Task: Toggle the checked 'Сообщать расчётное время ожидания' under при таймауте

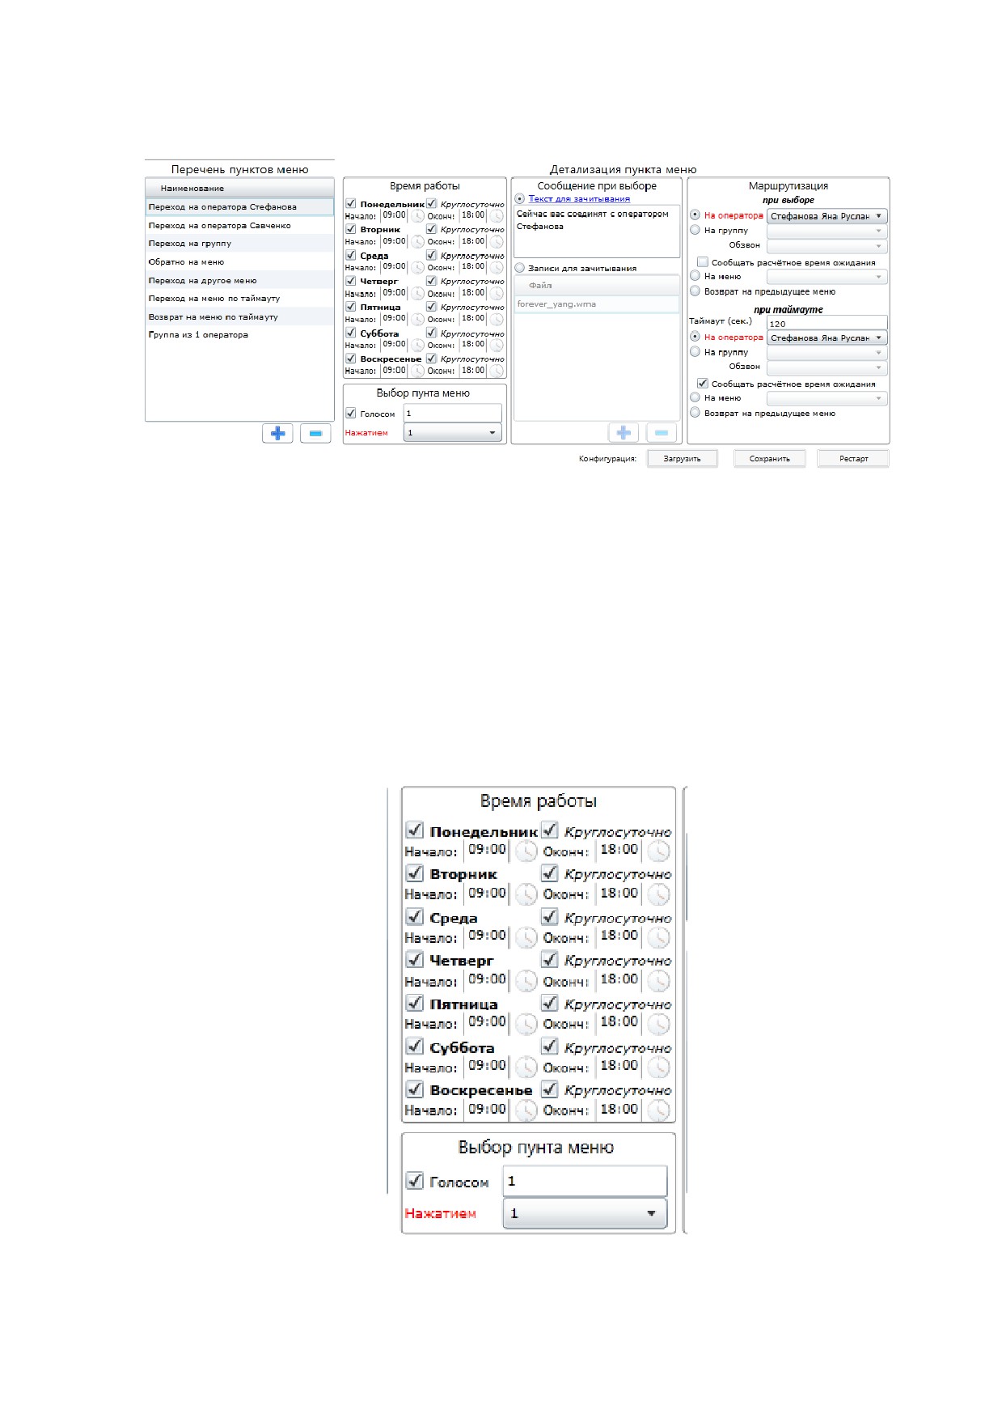Action: click(x=703, y=383)
